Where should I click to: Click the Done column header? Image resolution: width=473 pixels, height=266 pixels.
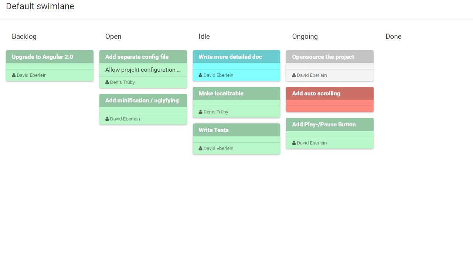click(x=393, y=37)
